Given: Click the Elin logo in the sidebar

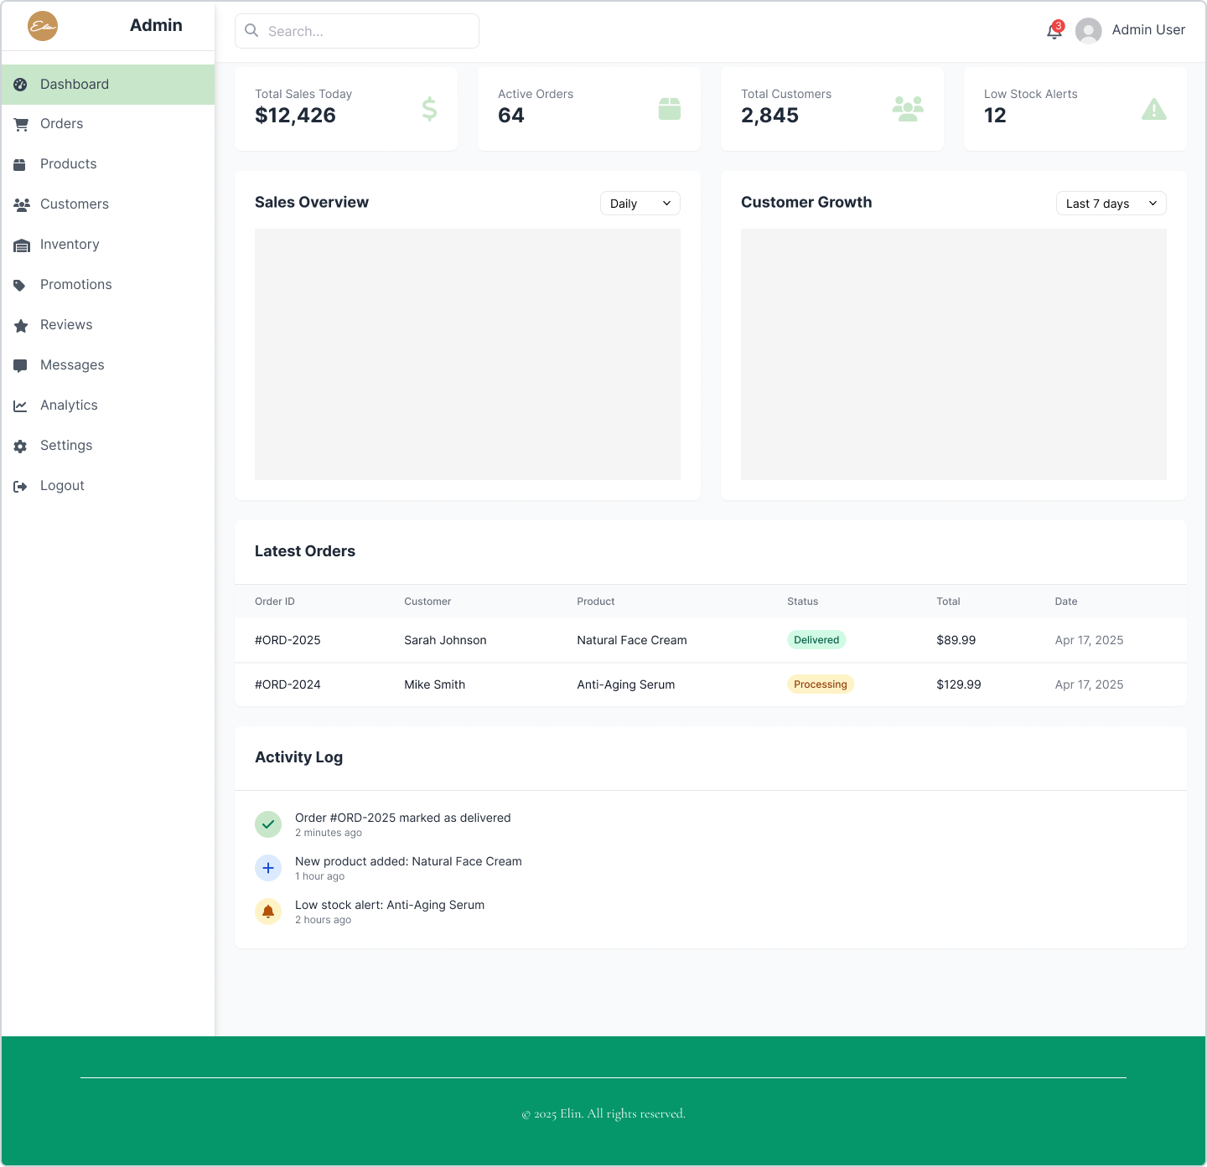Looking at the screenshot, I should click(x=43, y=26).
